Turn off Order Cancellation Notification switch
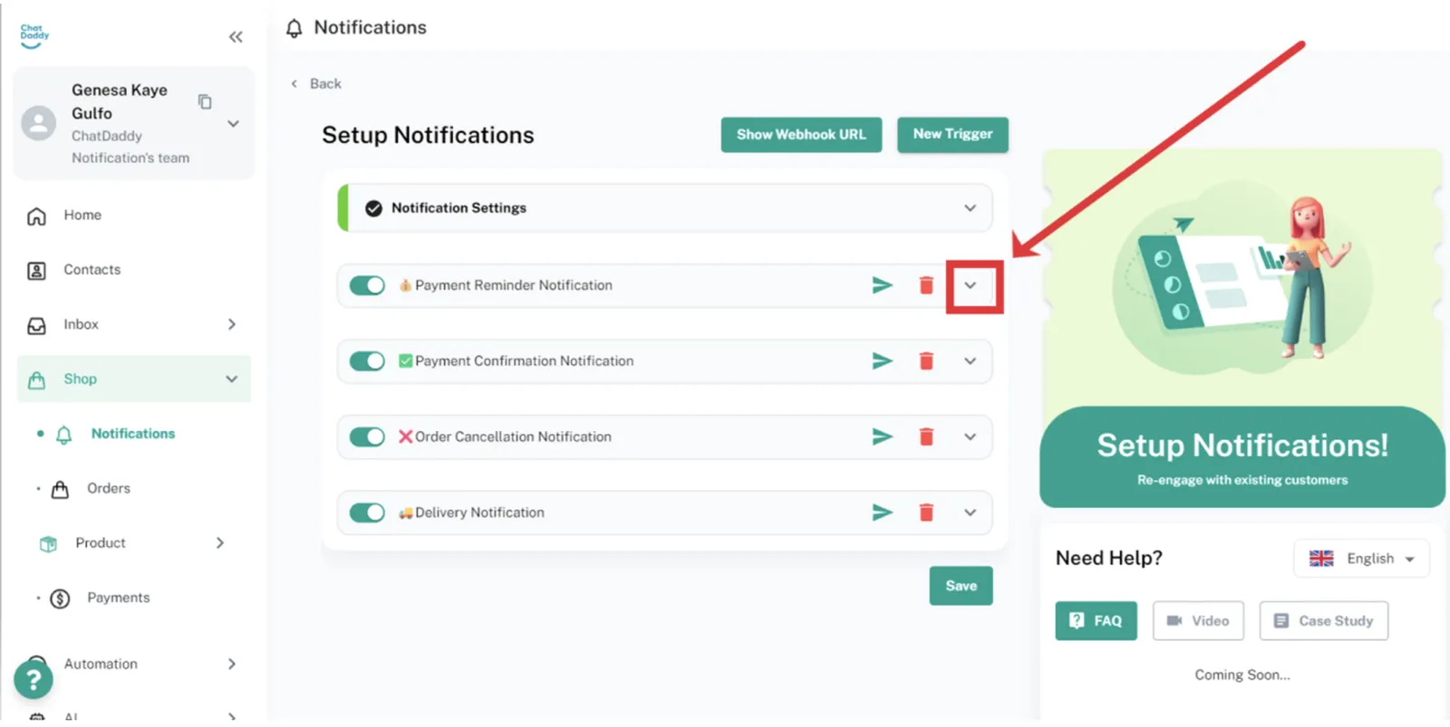Image resolution: width=1450 pixels, height=727 pixels. (x=367, y=437)
